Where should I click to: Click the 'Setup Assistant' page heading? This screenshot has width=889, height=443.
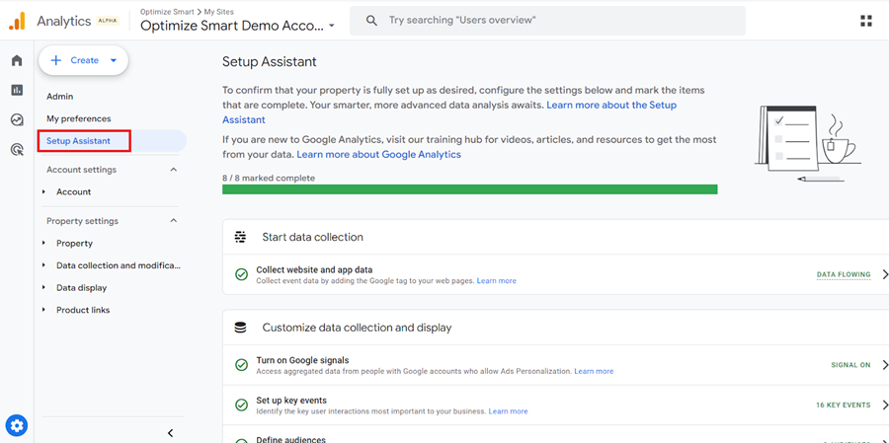[270, 62]
